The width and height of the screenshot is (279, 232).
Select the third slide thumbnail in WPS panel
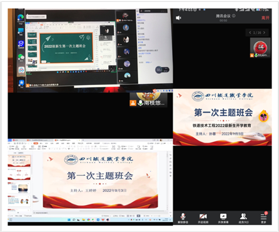tap(19, 187)
